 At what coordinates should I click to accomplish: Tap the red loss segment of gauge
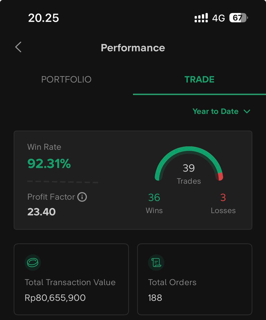[220, 176]
